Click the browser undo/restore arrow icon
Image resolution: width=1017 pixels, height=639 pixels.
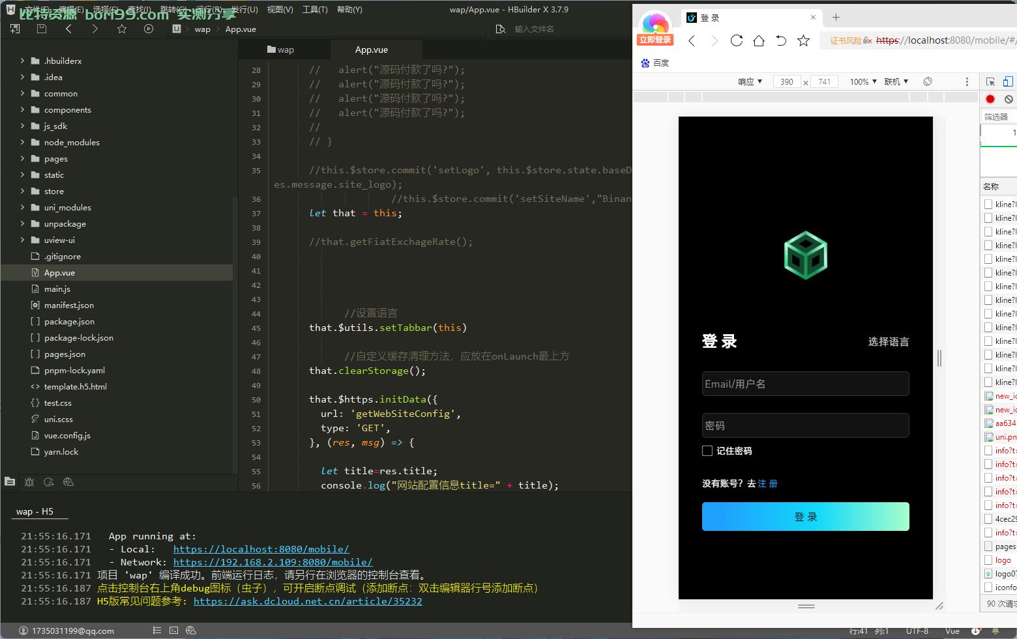pyautogui.click(x=781, y=40)
